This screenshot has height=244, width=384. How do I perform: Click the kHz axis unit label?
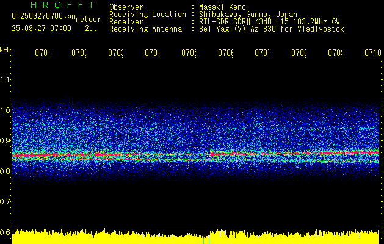(x=6, y=50)
